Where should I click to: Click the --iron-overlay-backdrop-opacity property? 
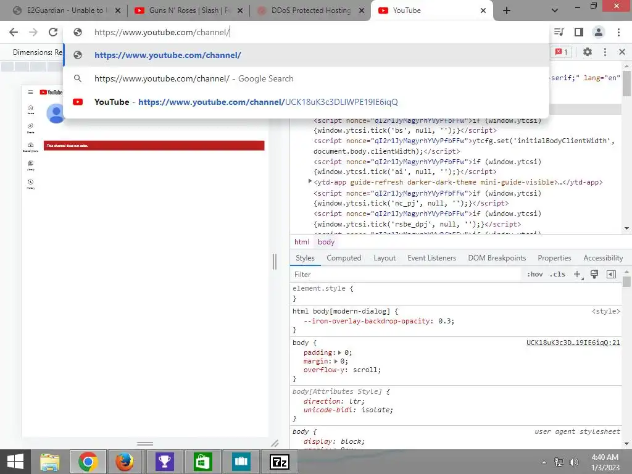click(367, 321)
